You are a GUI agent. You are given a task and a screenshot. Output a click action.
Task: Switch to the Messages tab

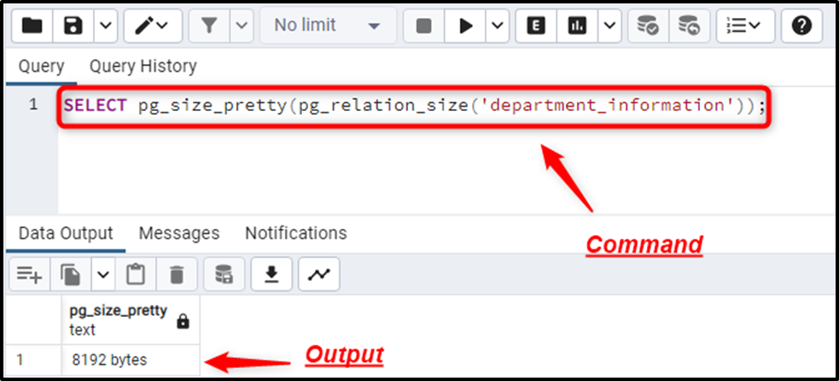click(x=179, y=233)
